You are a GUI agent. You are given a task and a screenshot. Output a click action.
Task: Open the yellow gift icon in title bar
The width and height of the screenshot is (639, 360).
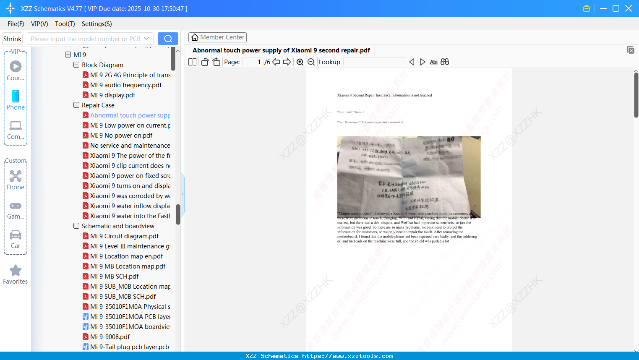(x=587, y=8)
